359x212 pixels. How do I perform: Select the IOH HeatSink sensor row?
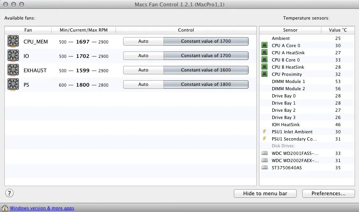(307, 125)
